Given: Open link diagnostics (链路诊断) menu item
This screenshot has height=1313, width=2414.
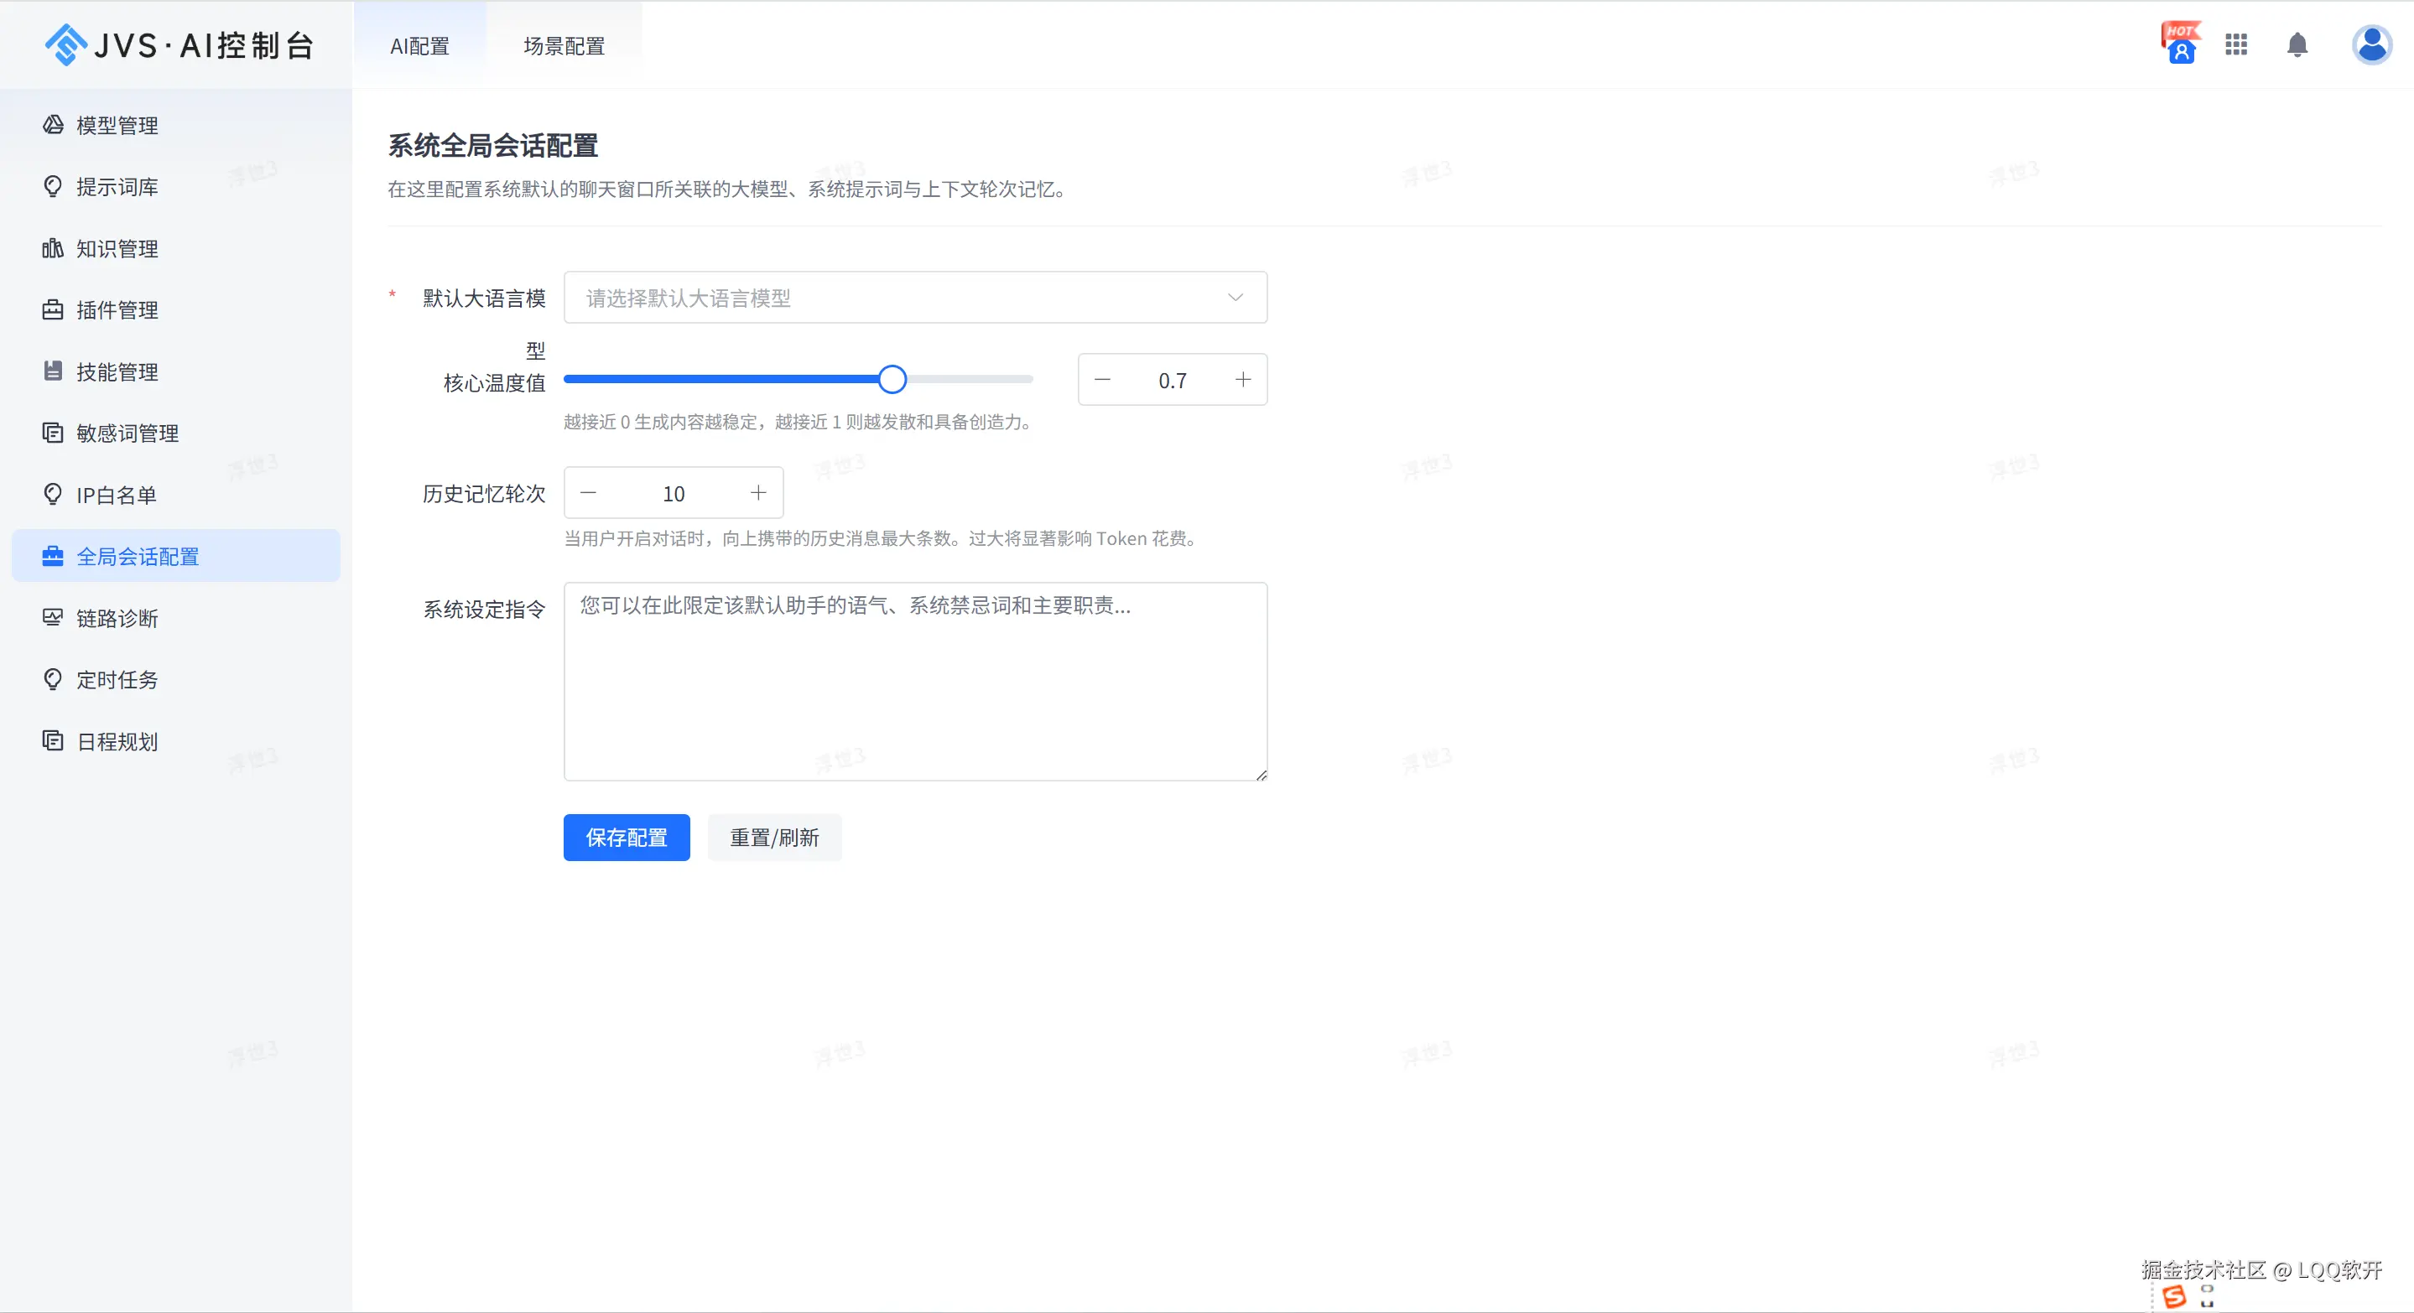Looking at the screenshot, I should click(117, 618).
